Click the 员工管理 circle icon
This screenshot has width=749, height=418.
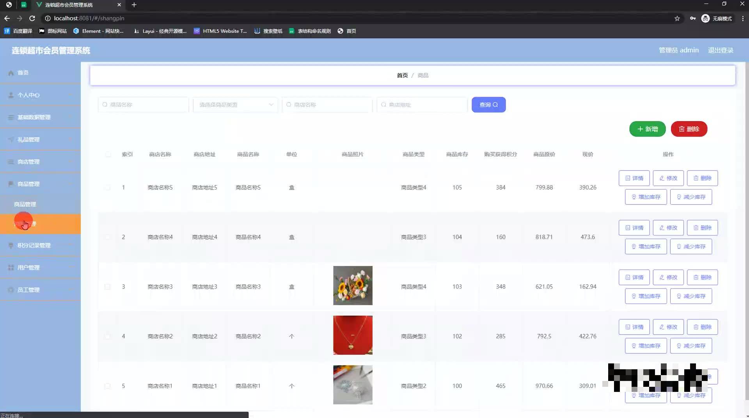tap(11, 290)
